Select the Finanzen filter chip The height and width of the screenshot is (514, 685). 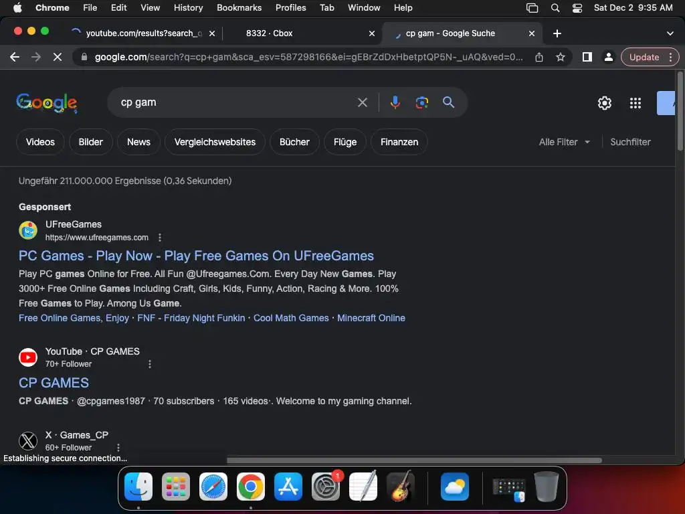point(399,142)
